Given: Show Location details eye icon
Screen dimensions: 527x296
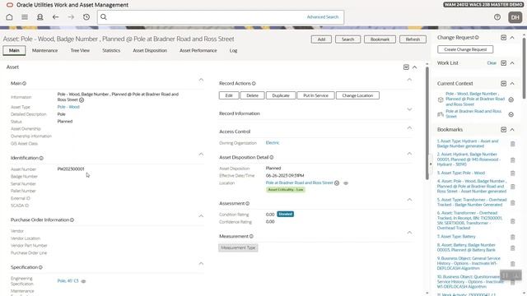Looking at the screenshot, I should 346,183.
